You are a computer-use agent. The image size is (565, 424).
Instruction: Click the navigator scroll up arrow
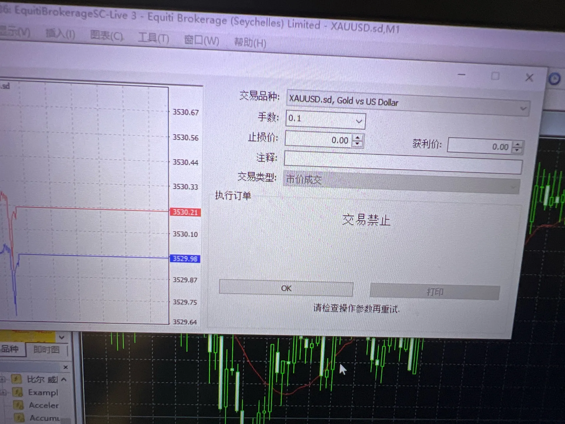point(64,379)
